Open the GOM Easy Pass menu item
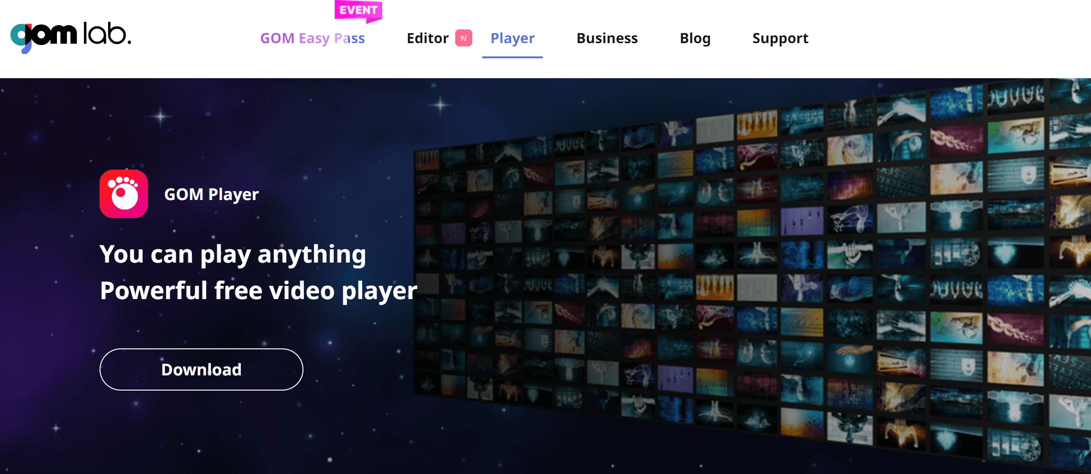This screenshot has height=474, width=1091. point(312,38)
